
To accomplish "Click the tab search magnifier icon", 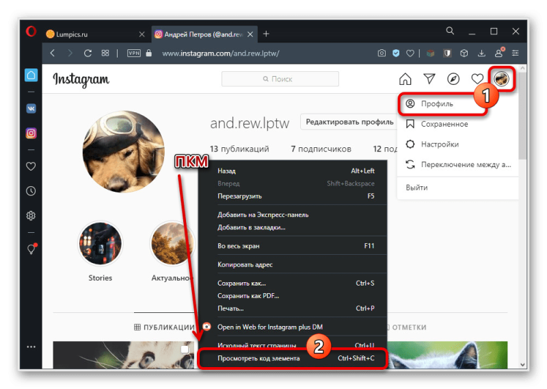I will (x=450, y=31).
